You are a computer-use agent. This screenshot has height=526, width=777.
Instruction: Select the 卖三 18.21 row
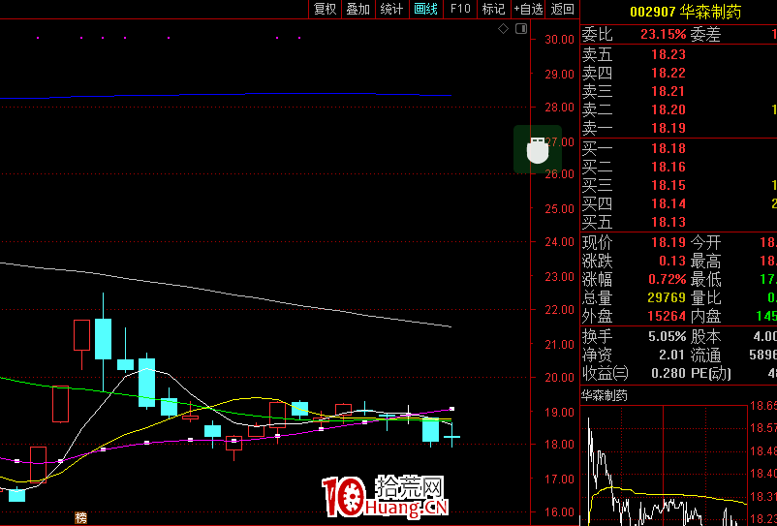pyautogui.click(x=678, y=91)
